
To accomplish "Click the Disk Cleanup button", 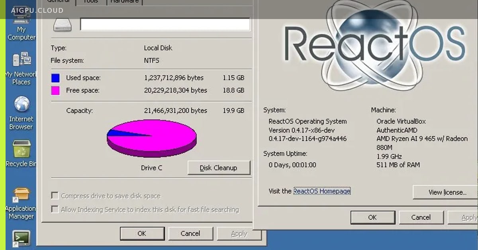I will (x=219, y=167).
